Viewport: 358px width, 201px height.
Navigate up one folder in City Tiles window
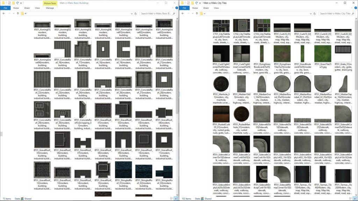(197, 13)
